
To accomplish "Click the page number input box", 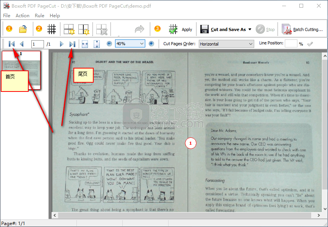I will tap(37, 44).
